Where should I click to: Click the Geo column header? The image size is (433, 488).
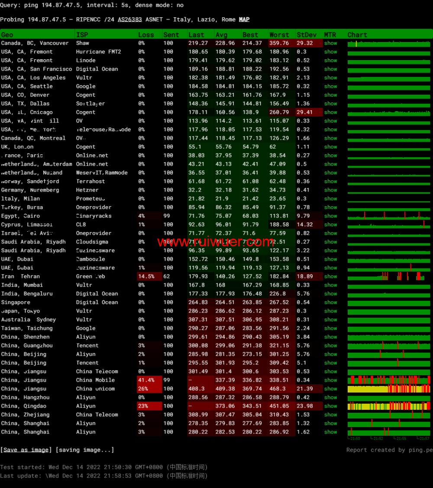[x=7, y=35]
